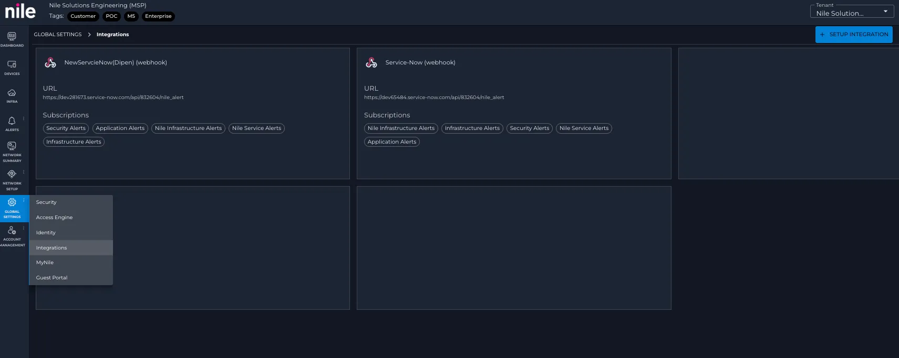The image size is (899, 358).
Task: Click Application Alerts chip in NewServcieNow card
Action: coord(120,128)
